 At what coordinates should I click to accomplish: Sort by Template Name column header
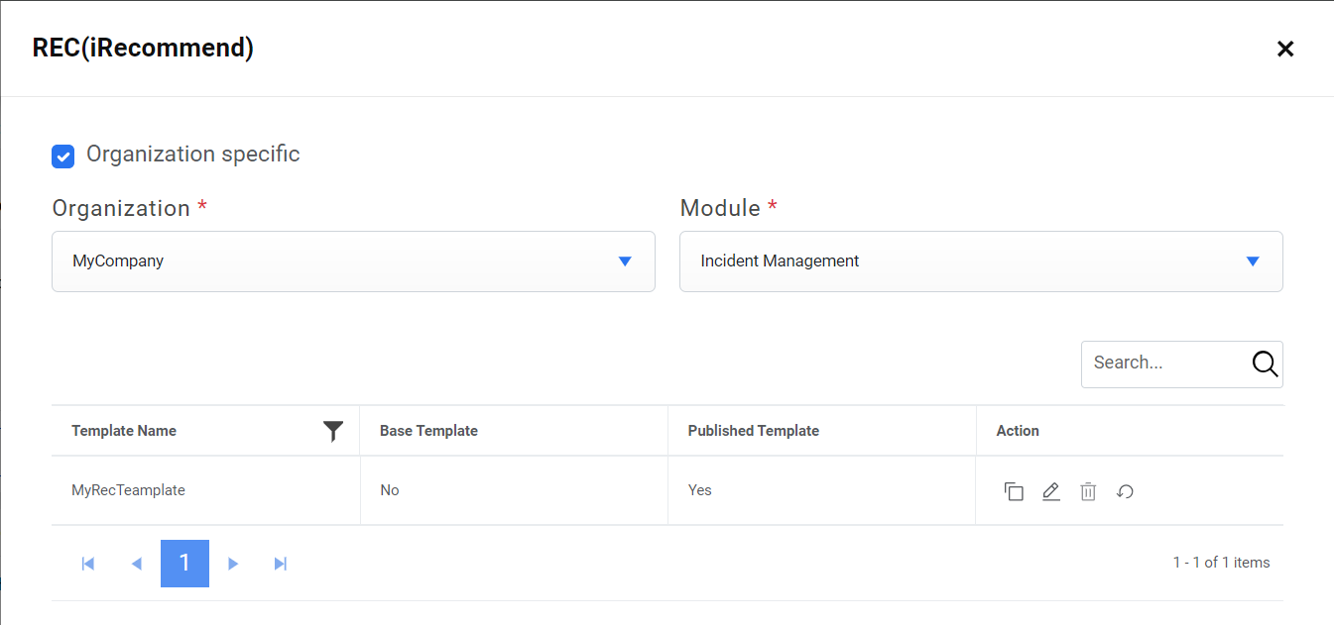point(124,431)
